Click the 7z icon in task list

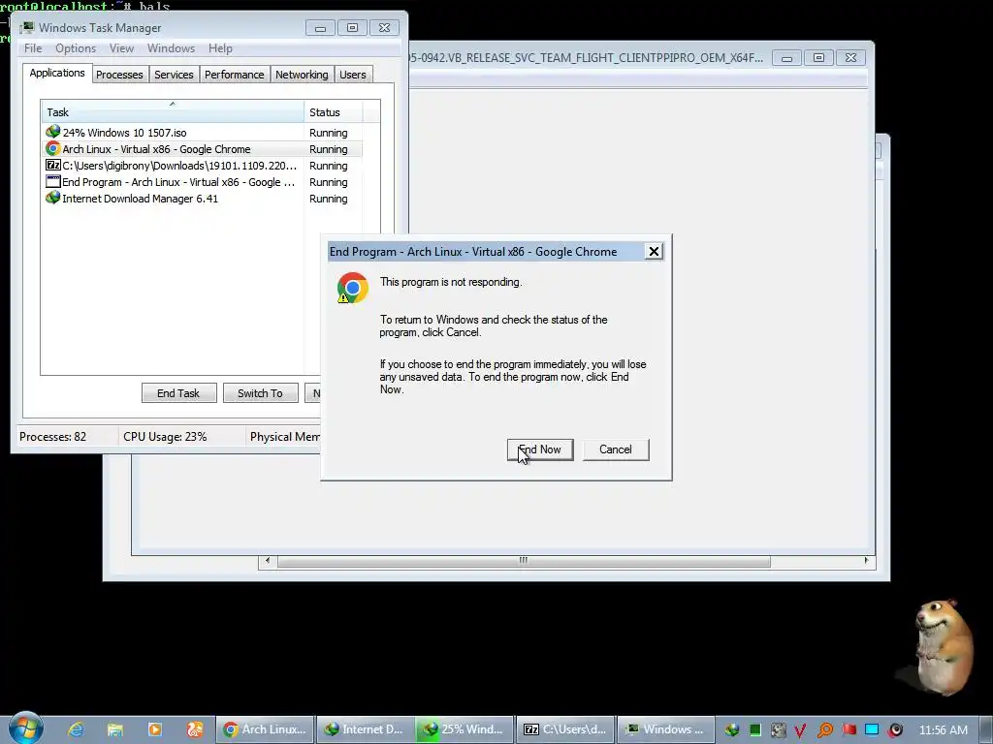[x=52, y=165]
